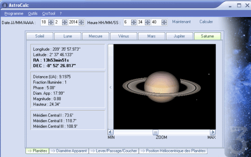Viewport: 251px width, 157px height.
Task: Click the zoom slider thumb
Action: tap(156, 132)
